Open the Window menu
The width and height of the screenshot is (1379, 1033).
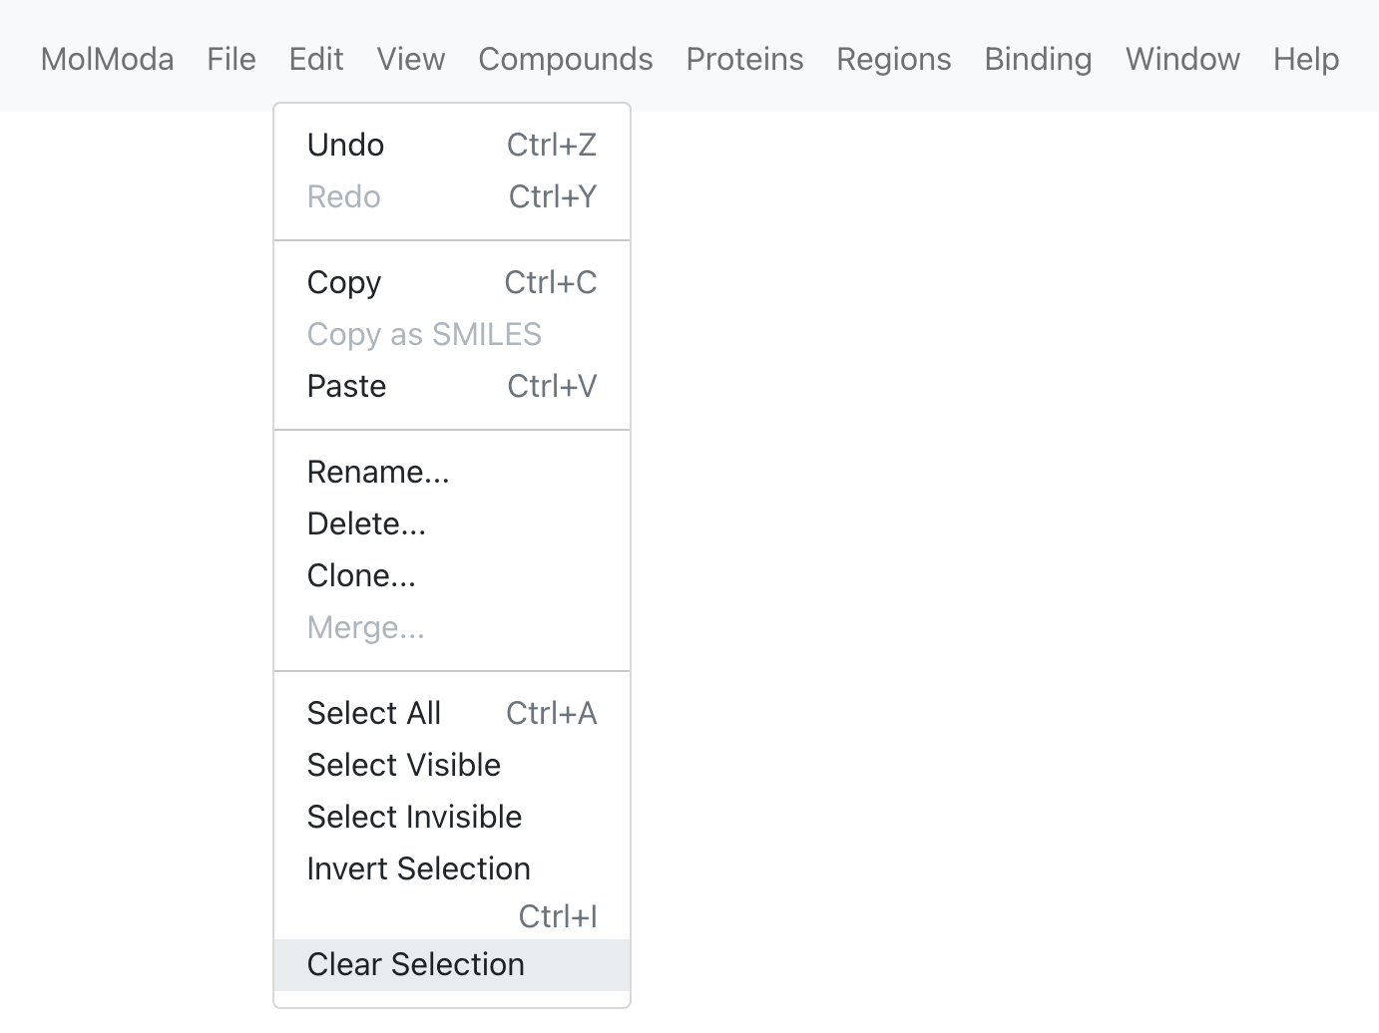(x=1182, y=59)
